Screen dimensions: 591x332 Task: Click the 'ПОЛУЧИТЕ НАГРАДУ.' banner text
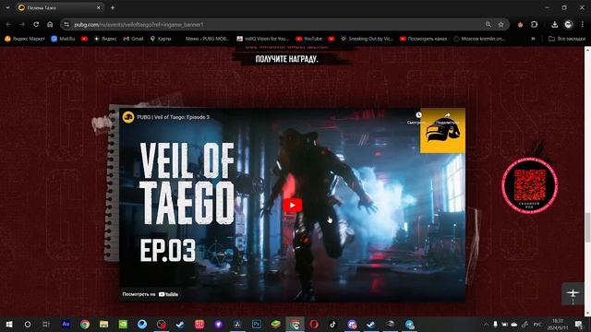[286, 59]
